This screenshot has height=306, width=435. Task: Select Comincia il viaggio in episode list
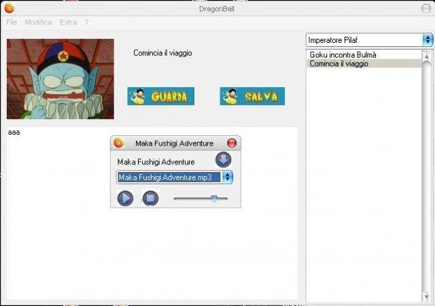(364, 64)
